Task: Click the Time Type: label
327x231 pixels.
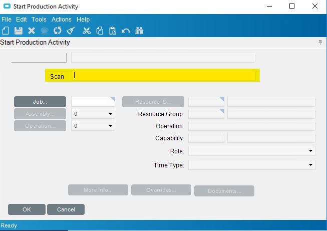Action: (x=169, y=165)
